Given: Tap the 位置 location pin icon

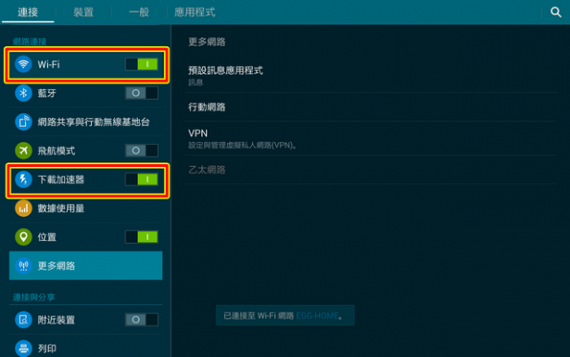Looking at the screenshot, I should pyautogui.click(x=23, y=237).
